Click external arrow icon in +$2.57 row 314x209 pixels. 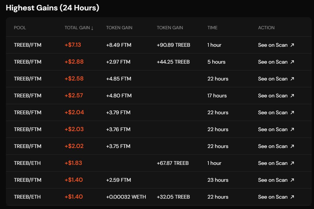[292, 96]
